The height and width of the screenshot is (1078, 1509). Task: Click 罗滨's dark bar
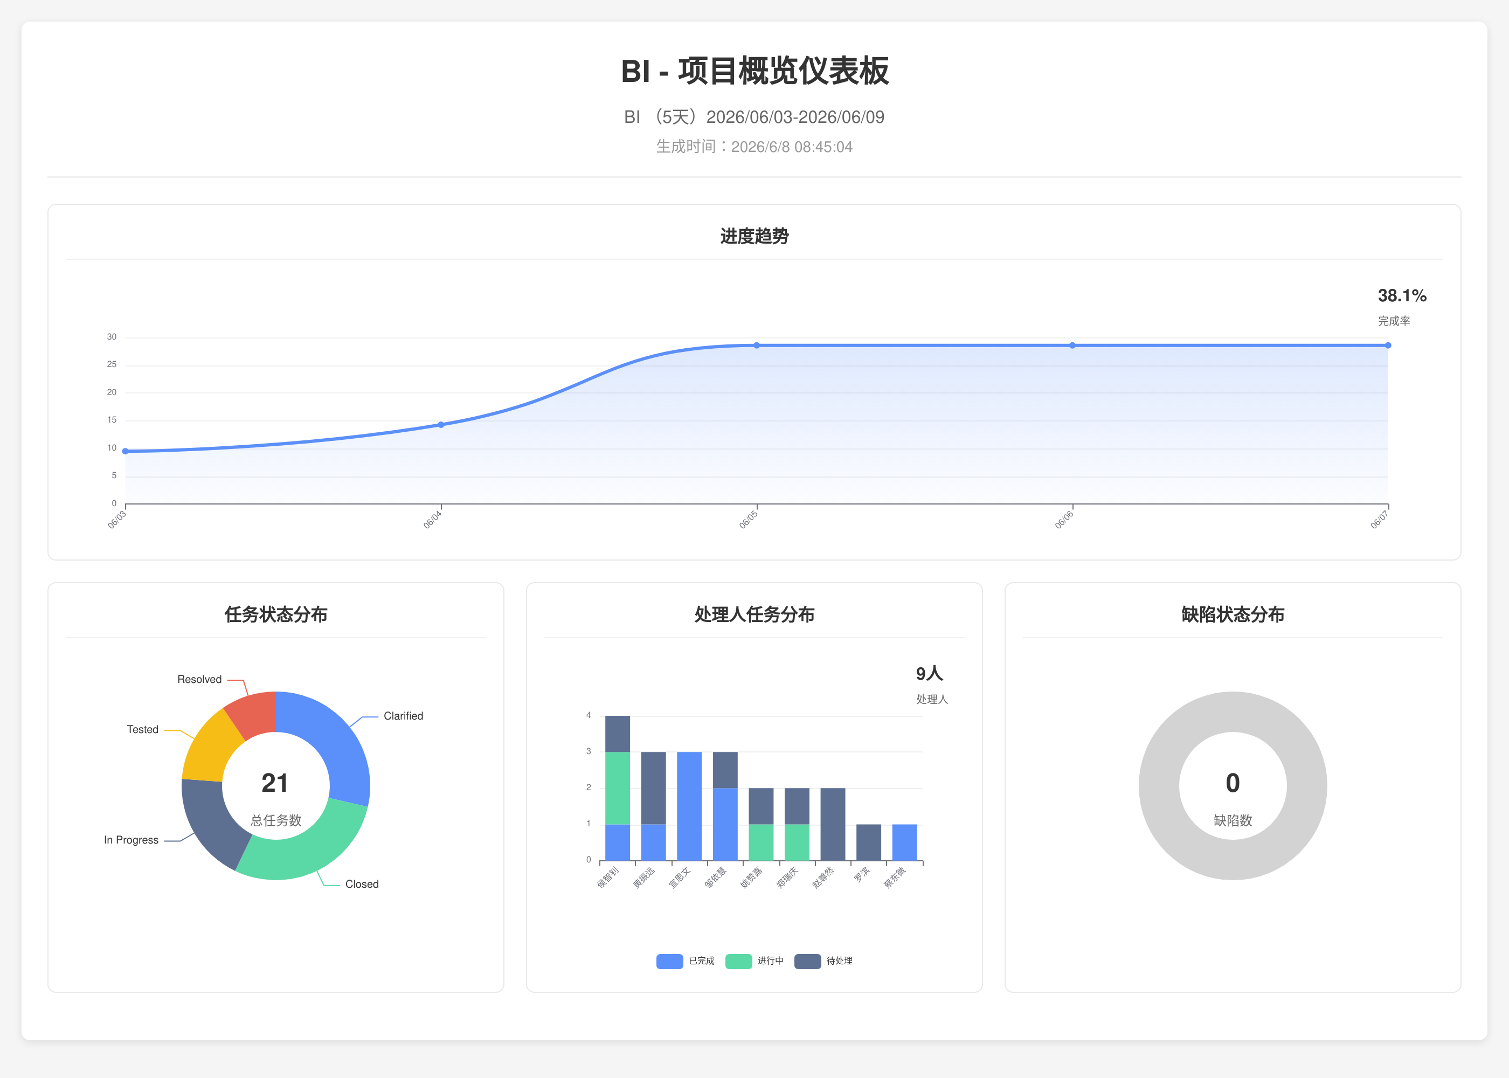[x=869, y=843]
